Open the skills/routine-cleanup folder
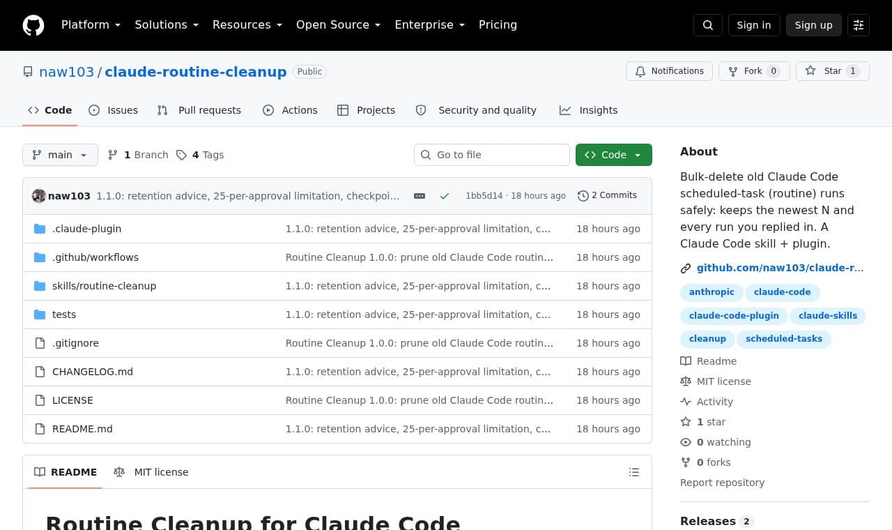The width and height of the screenshot is (892, 530). [x=104, y=286]
